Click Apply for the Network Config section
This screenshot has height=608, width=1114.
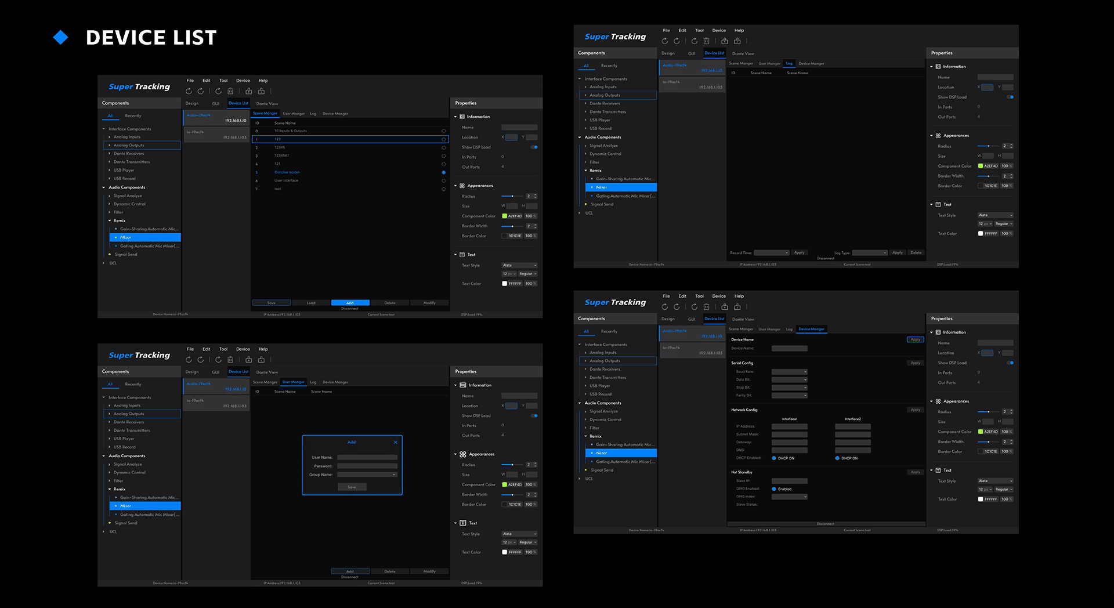915,410
